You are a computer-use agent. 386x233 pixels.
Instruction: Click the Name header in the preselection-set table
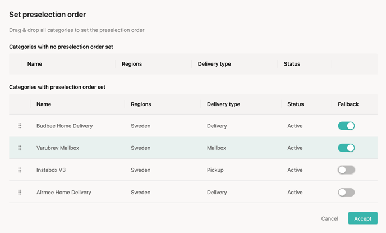[x=44, y=104]
